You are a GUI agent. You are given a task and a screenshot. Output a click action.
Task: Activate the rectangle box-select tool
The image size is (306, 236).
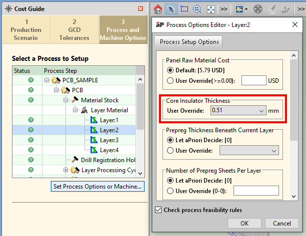tap(184, 9)
